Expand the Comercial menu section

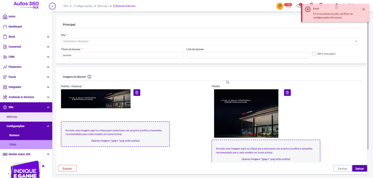(25, 47)
